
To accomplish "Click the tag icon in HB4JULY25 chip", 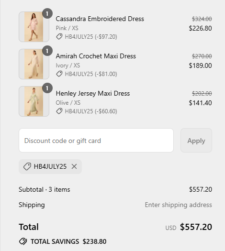I will (27, 166).
